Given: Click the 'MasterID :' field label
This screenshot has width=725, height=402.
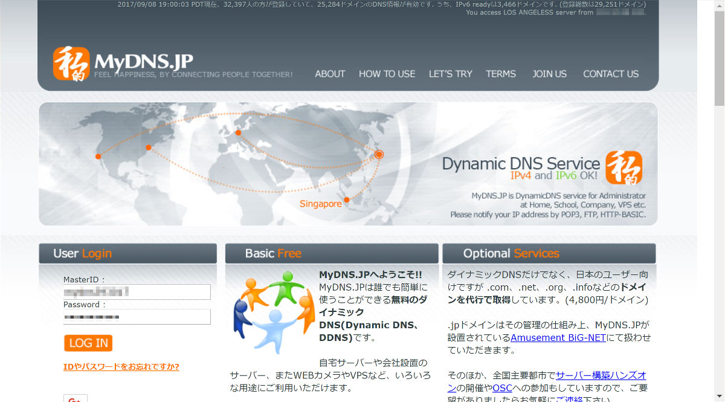Looking at the screenshot, I should point(84,280).
